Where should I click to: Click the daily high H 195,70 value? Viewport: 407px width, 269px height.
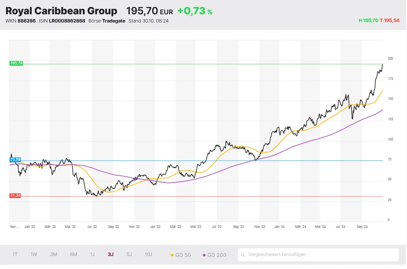point(368,20)
